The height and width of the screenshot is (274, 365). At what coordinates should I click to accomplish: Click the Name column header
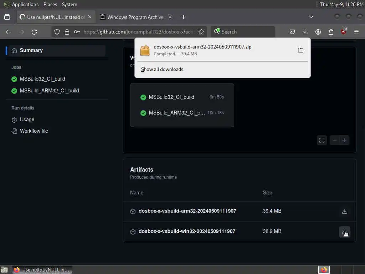pyautogui.click(x=137, y=193)
